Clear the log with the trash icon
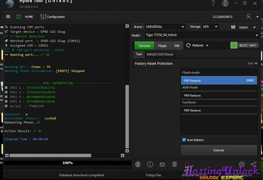The image size is (263, 180). [x=175, y=165]
